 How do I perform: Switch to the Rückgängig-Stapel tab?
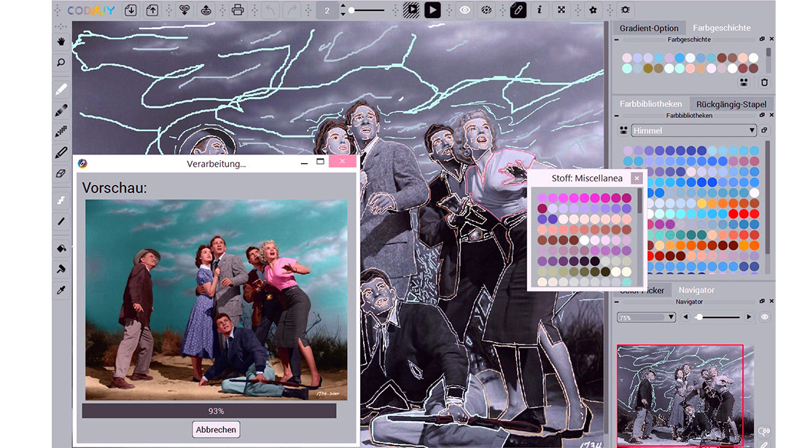pos(731,104)
